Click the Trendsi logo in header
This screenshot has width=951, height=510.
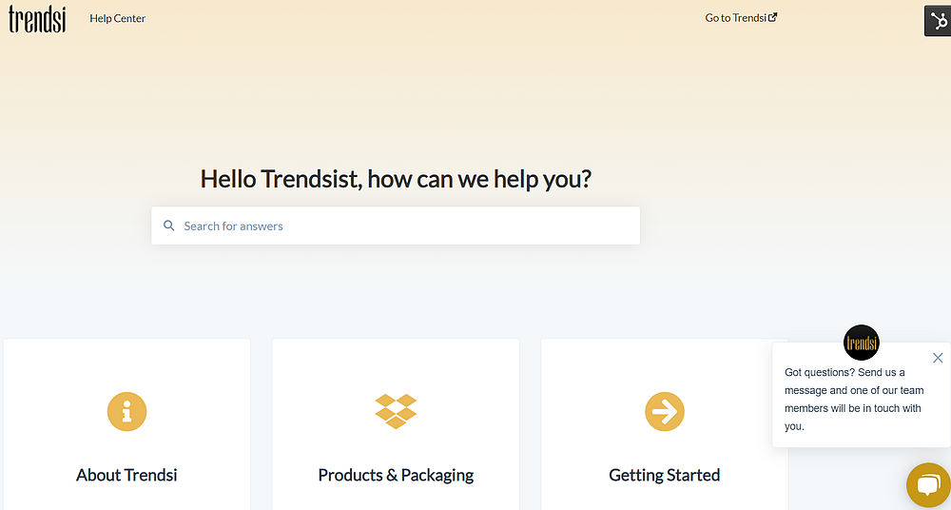point(37,19)
